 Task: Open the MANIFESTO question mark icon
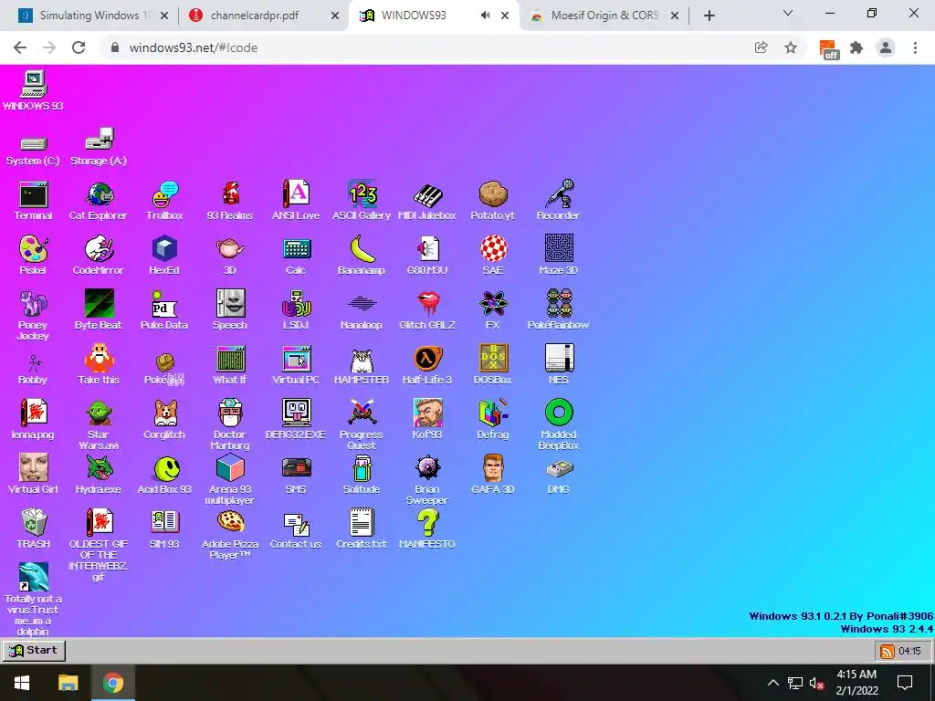click(427, 529)
